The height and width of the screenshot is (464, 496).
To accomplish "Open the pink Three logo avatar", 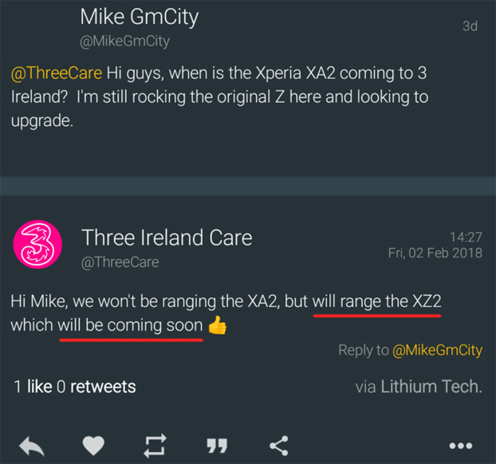I will 33,246.
